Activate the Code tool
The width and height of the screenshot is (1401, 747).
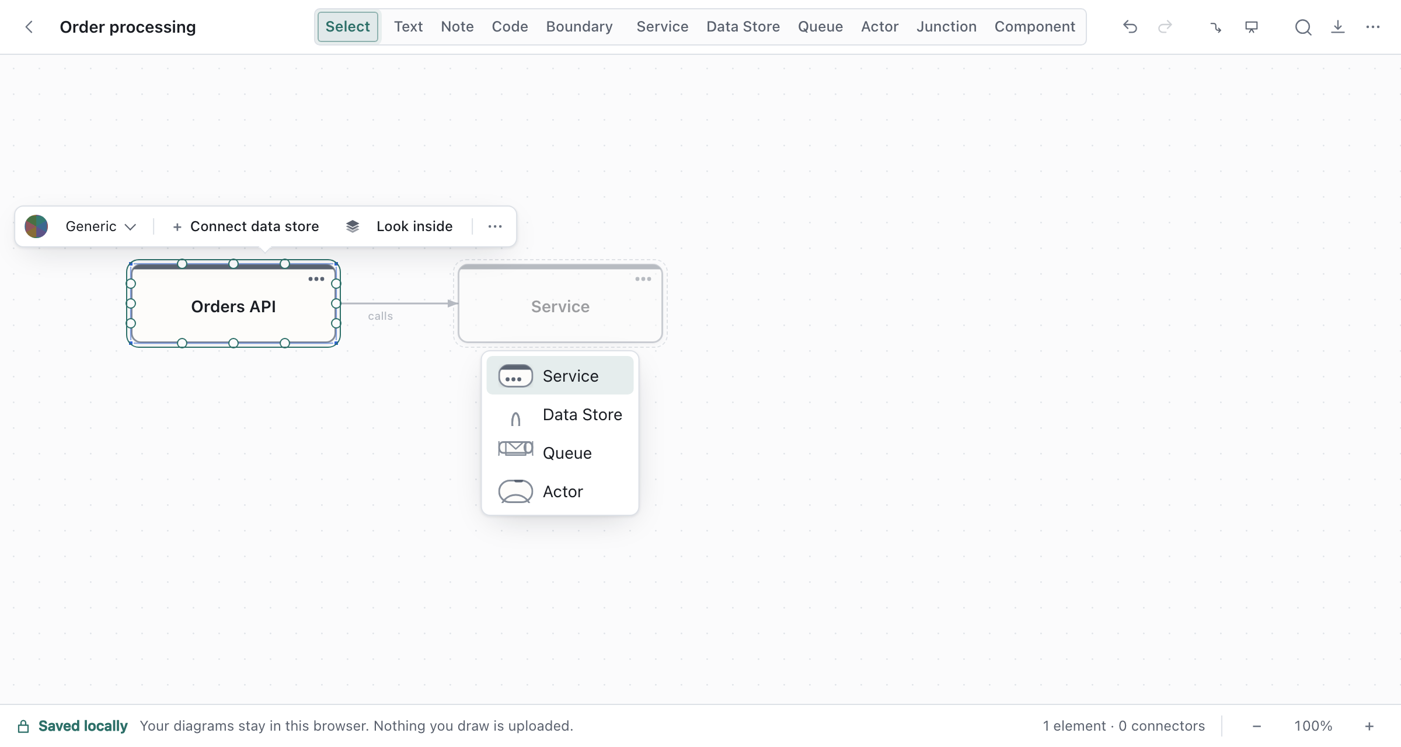pos(510,27)
